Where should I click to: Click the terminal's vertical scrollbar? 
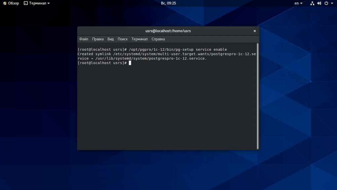(x=257, y=96)
